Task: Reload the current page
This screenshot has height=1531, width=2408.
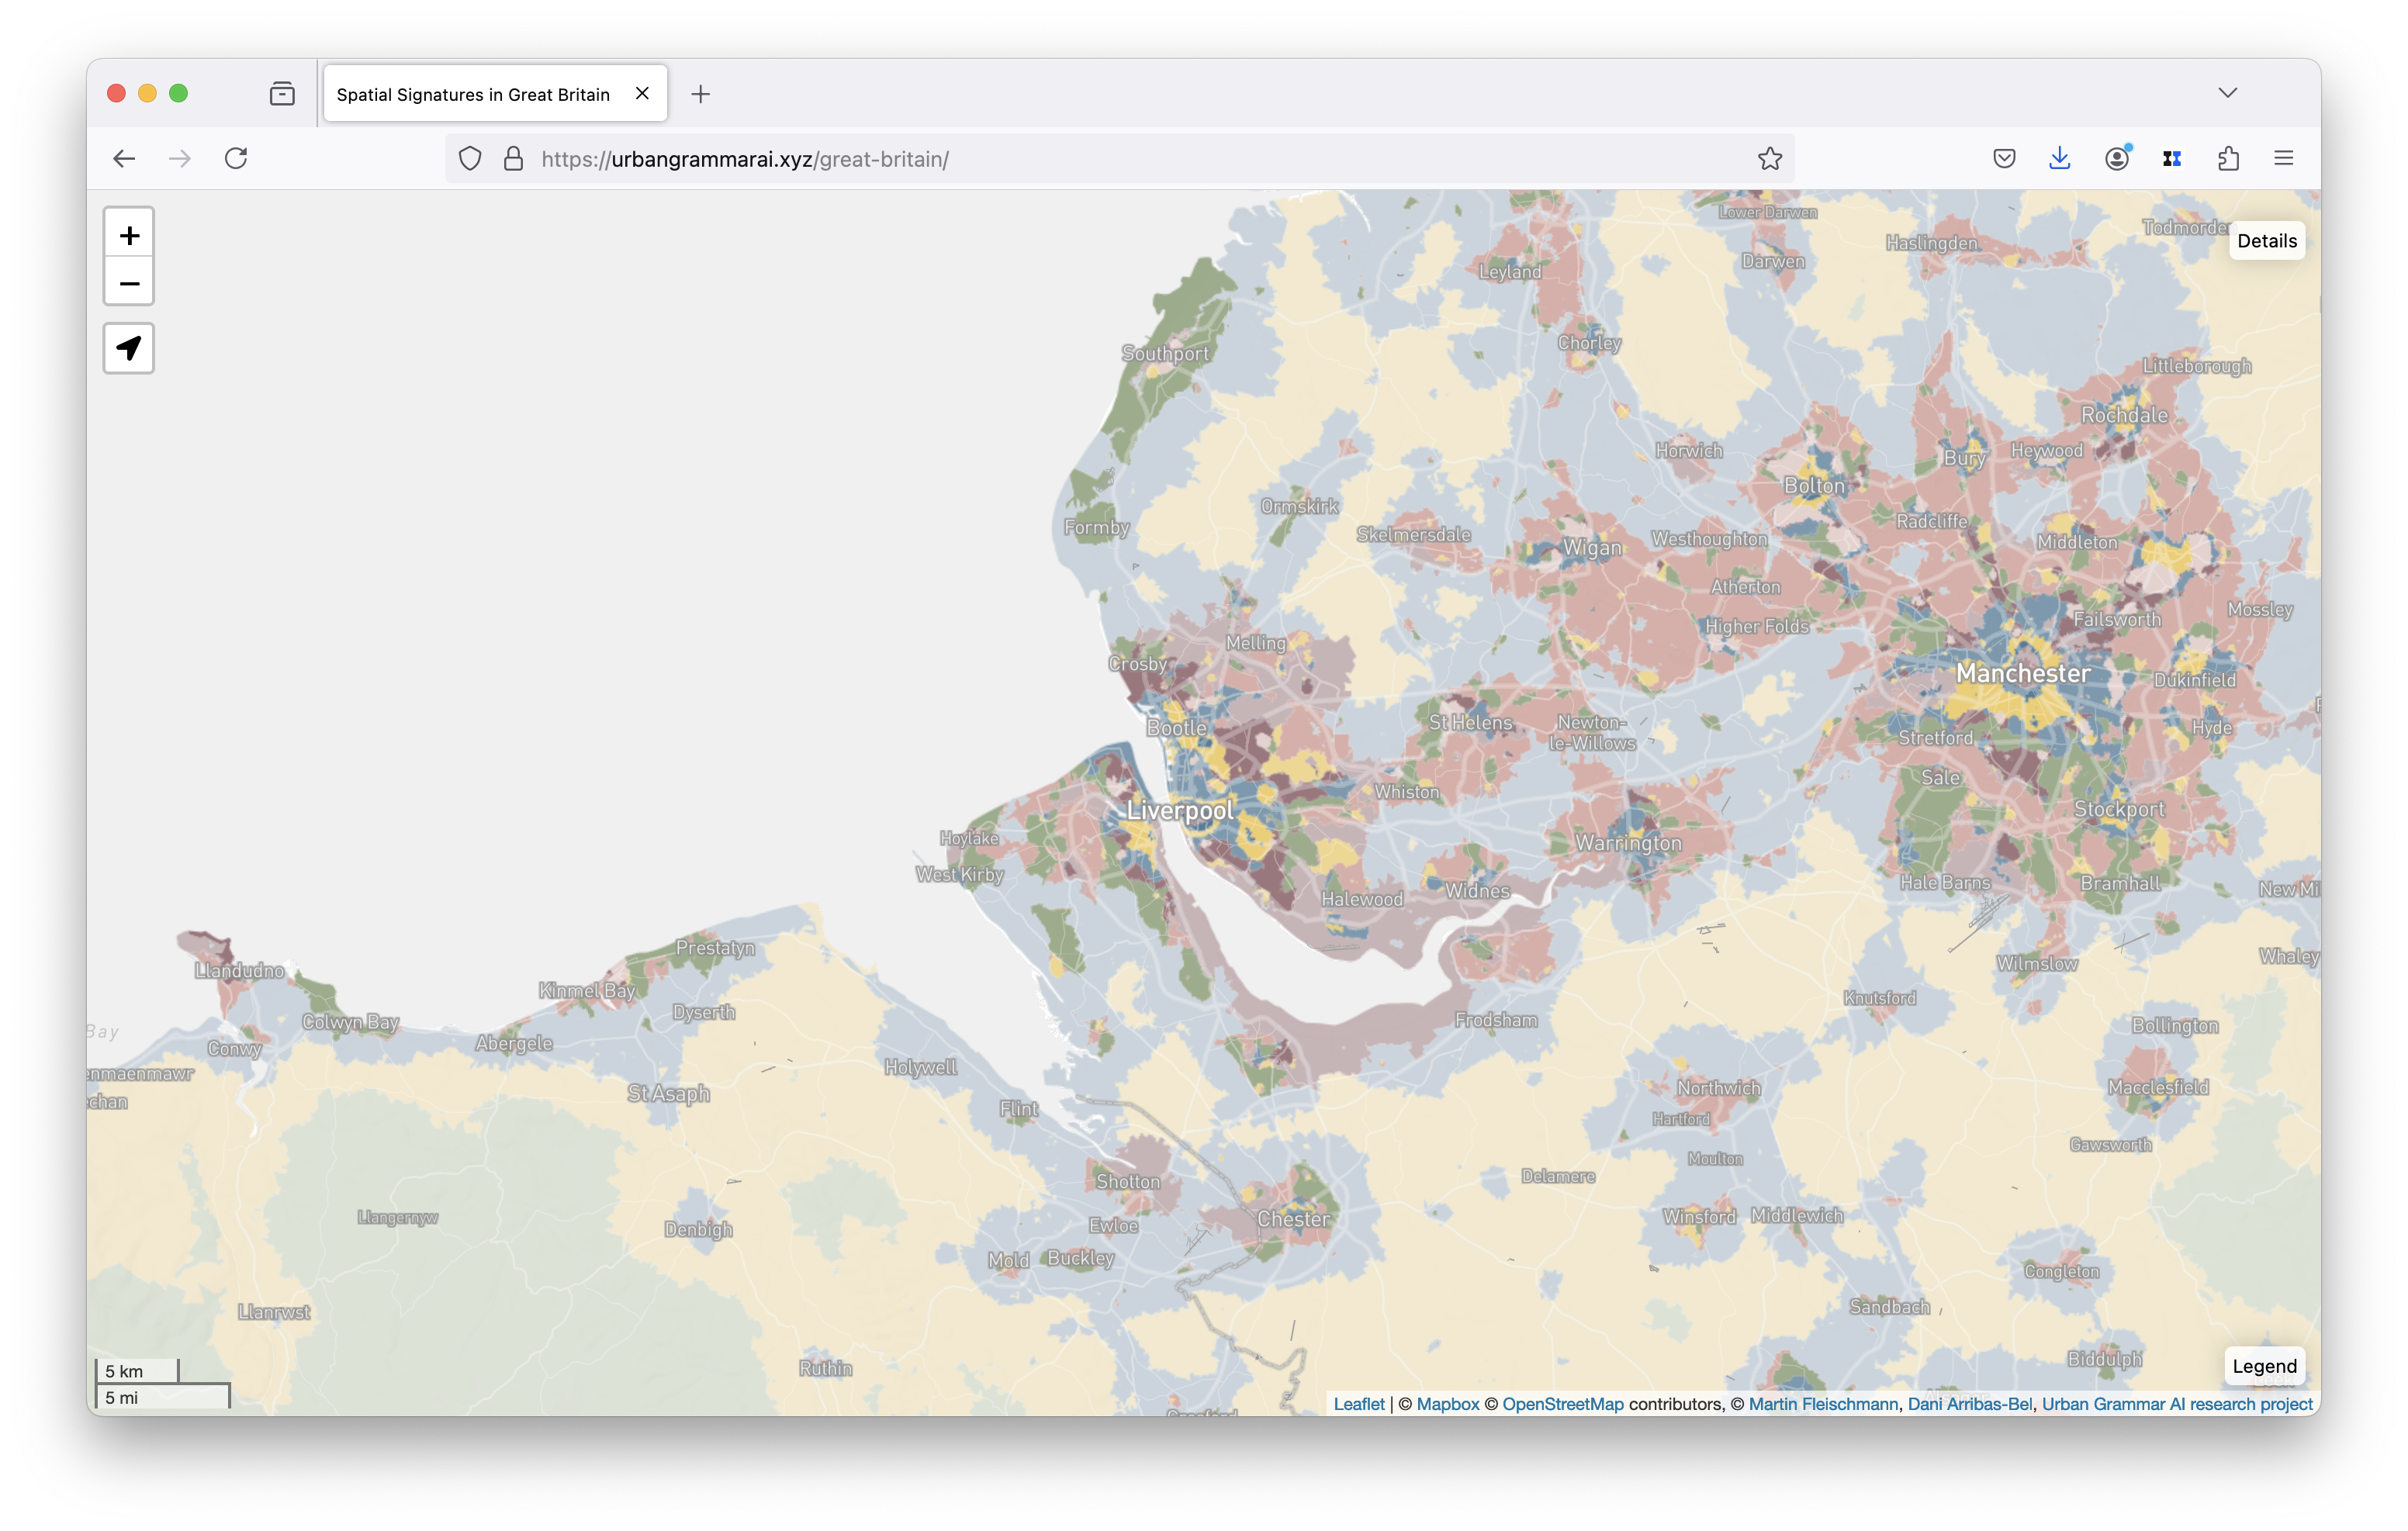Action: click(236, 159)
